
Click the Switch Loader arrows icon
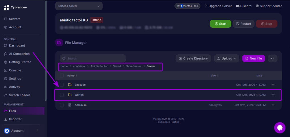click(x=6, y=95)
